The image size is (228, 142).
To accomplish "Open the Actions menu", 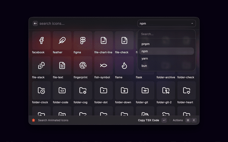I will point(178,120).
